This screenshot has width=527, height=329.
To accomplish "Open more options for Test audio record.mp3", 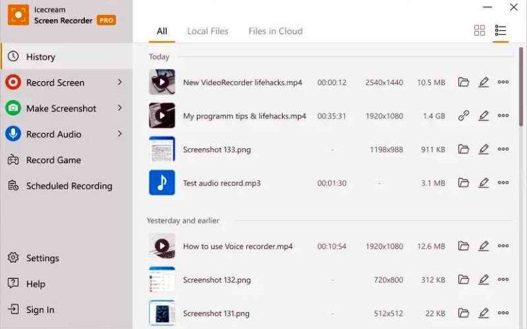I will [503, 183].
